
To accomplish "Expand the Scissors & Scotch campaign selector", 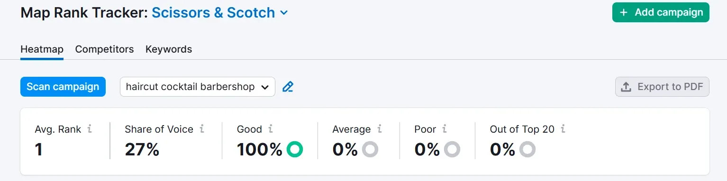I will pos(220,13).
